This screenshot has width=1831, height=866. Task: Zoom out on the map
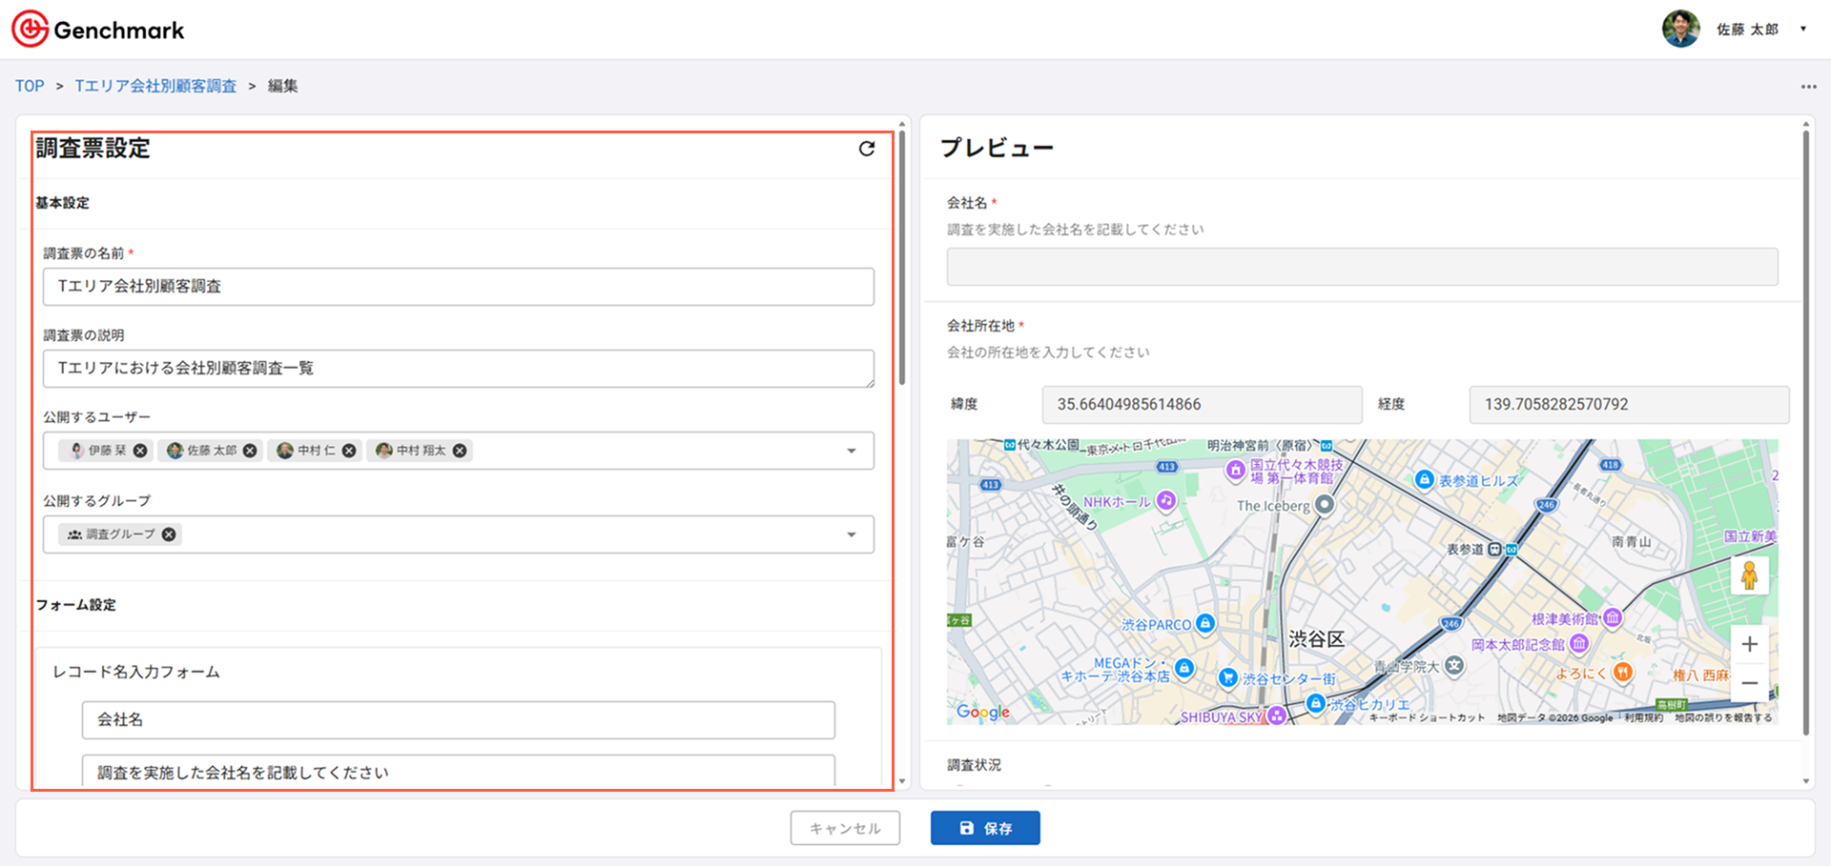pos(1749,683)
